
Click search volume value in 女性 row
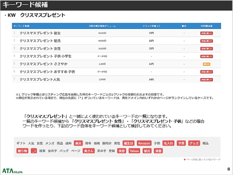pyautogui.click(x=102, y=49)
